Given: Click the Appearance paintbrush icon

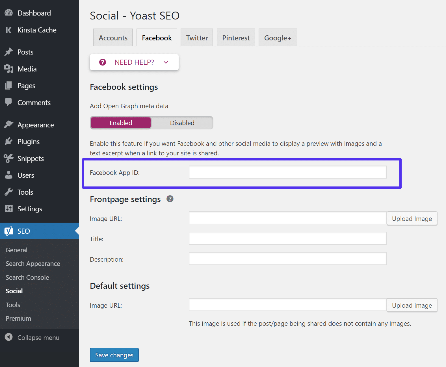Looking at the screenshot, I should click(x=9, y=125).
